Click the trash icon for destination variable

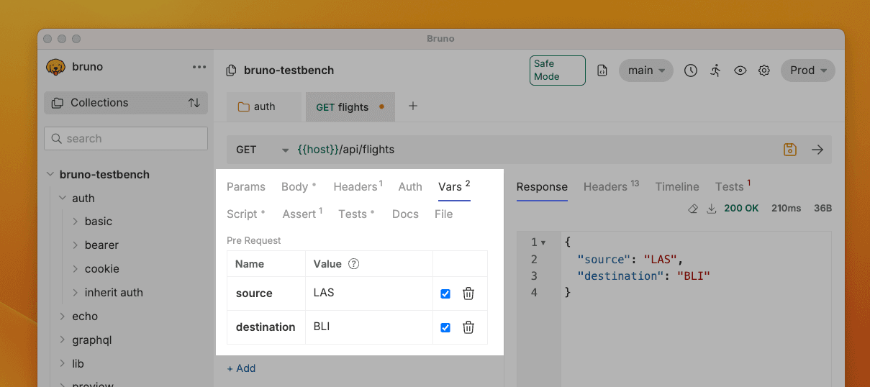[468, 327]
